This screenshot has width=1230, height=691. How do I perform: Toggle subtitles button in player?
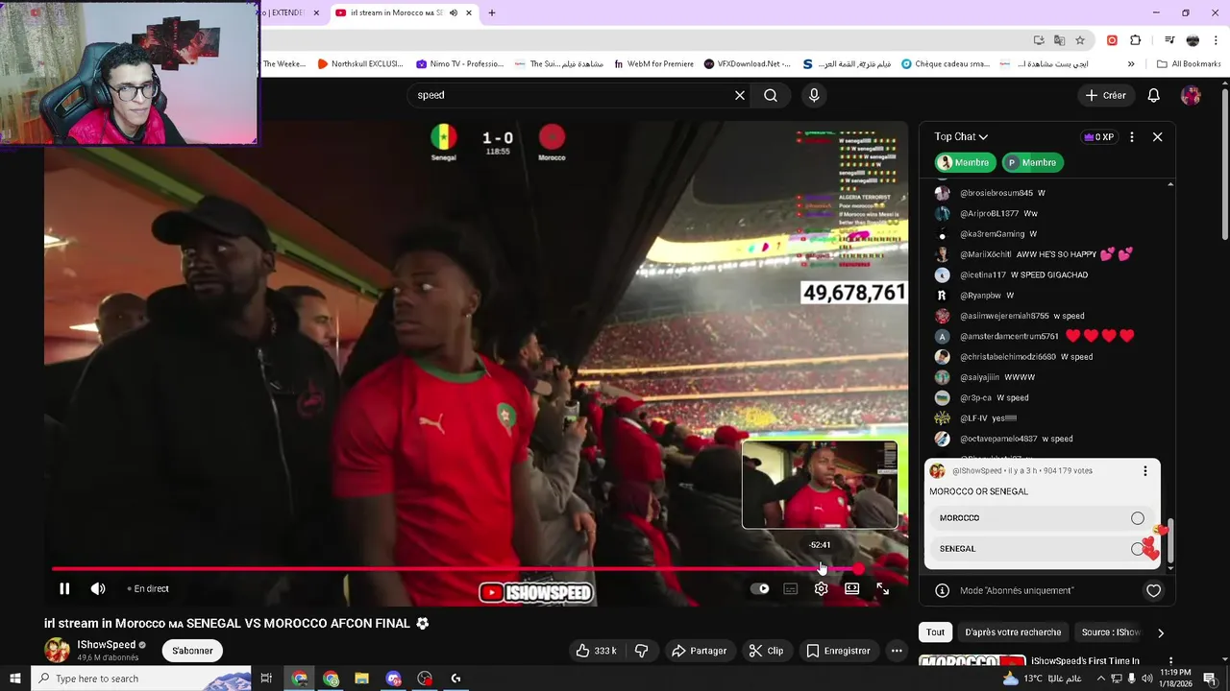tap(790, 588)
